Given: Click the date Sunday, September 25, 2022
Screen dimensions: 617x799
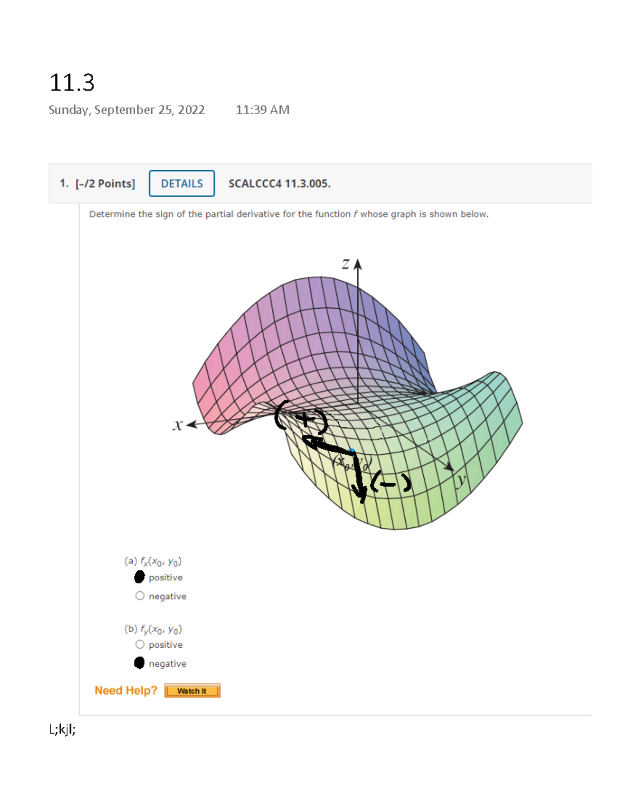Looking at the screenshot, I should 126,110.
